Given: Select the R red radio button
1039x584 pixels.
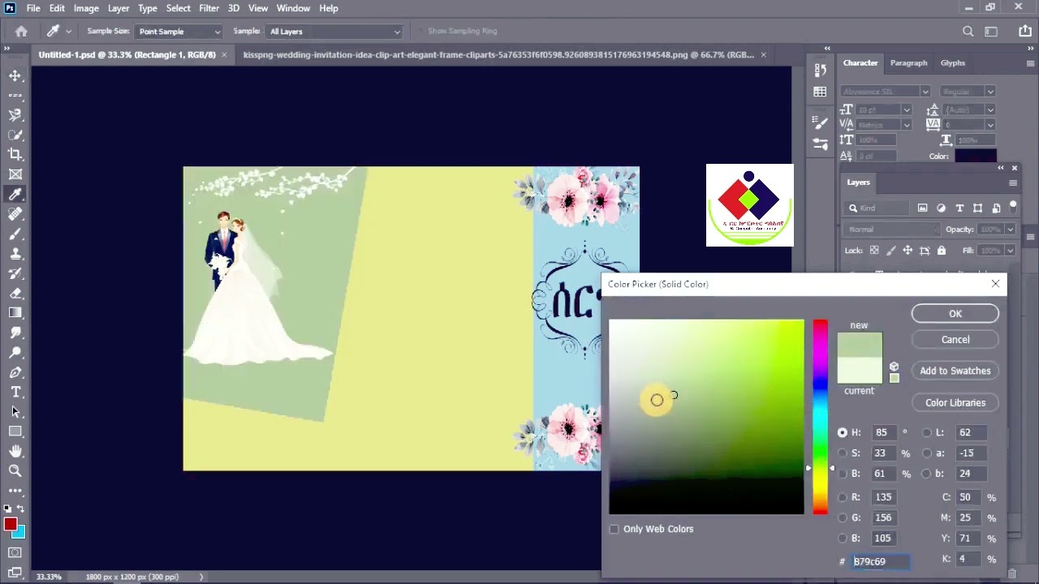Looking at the screenshot, I should 843,497.
